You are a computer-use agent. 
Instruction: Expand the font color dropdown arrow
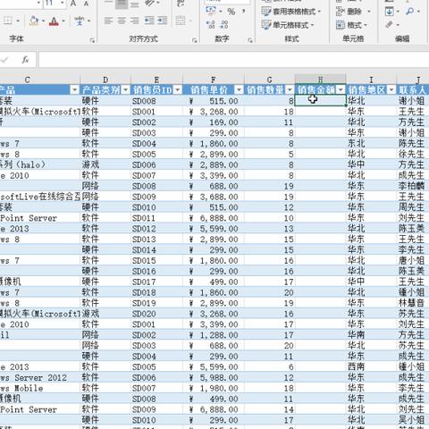(x=63, y=21)
